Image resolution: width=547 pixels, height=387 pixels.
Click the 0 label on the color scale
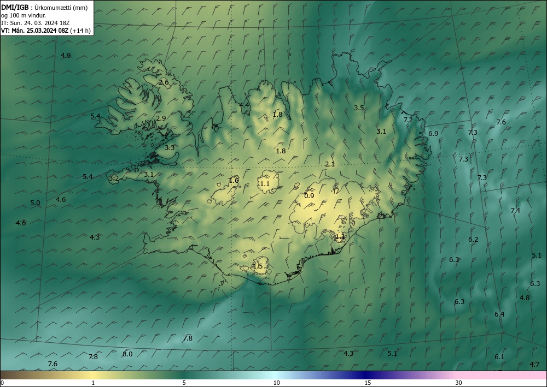(x=2, y=383)
